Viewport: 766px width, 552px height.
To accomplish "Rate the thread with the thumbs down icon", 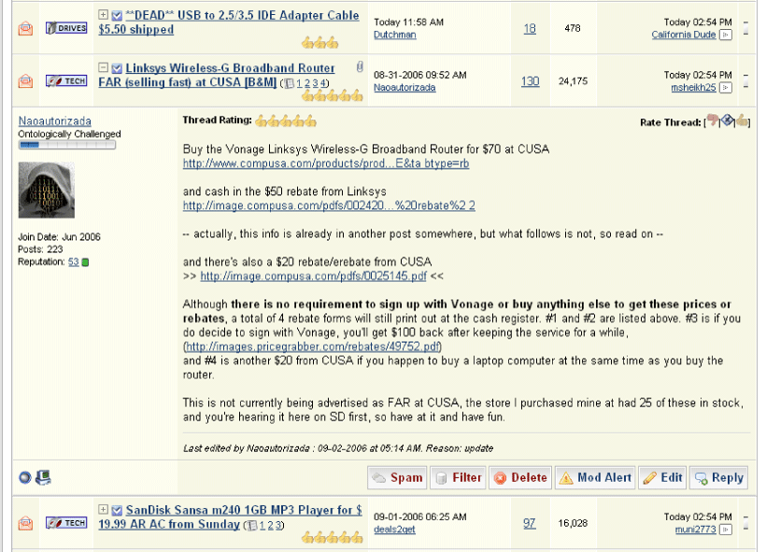I will [713, 120].
